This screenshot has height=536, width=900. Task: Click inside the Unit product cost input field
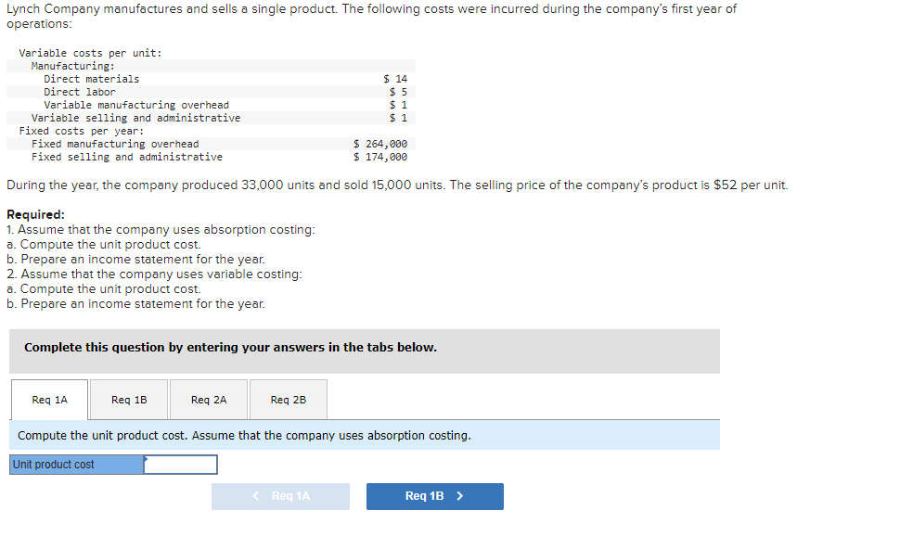[x=182, y=465]
